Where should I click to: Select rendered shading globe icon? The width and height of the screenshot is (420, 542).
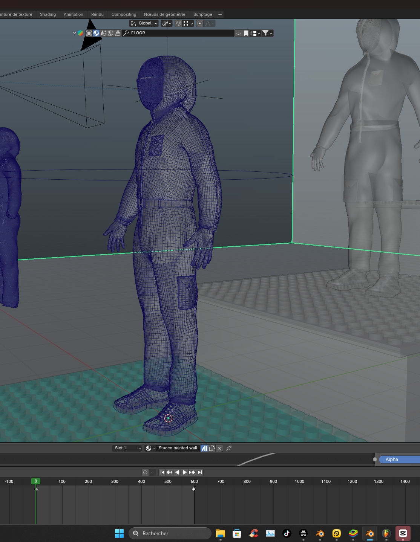coord(110,33)
